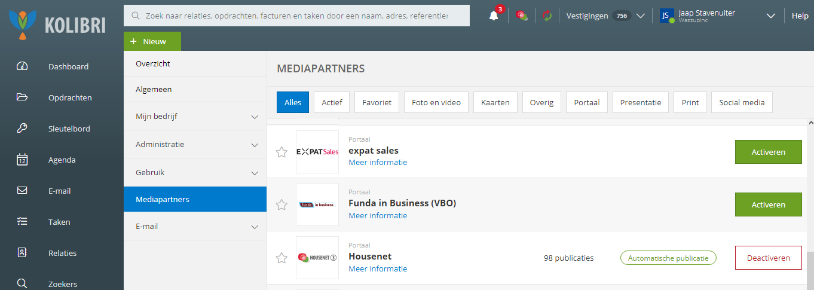The height and width of the screenshot is (290, 814).
Task: Expand the Mijn bedrijf section
Action: [x=195, y=117]
